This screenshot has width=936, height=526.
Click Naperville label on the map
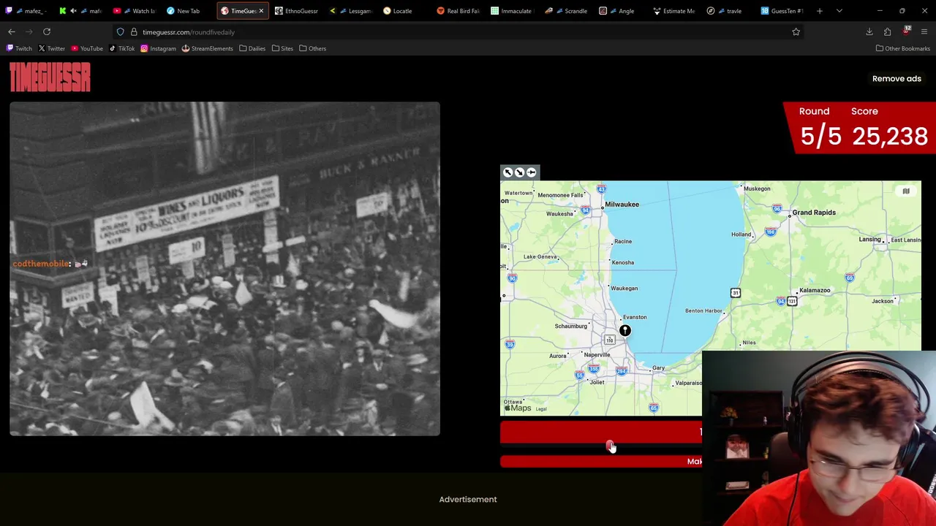click(597, 355)
